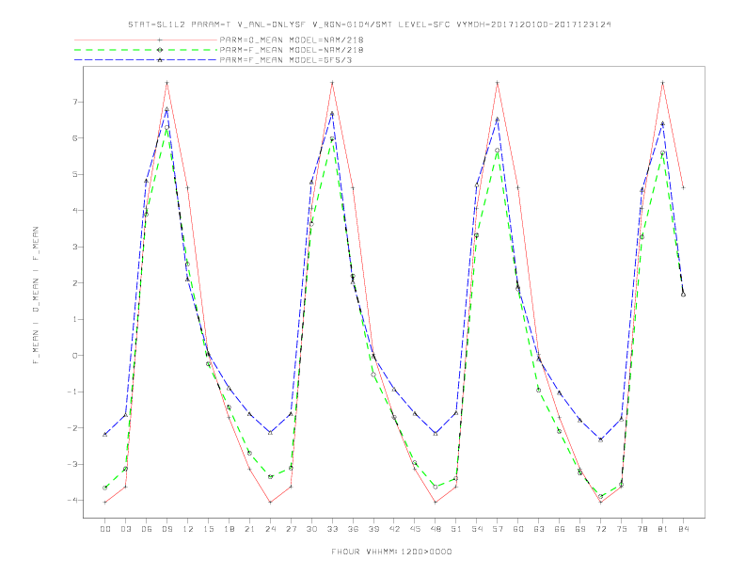This screenshot has height=576, width=745.
Task: Click the x-axis title FHOUR VHHMM
Action: pos(391,552)
